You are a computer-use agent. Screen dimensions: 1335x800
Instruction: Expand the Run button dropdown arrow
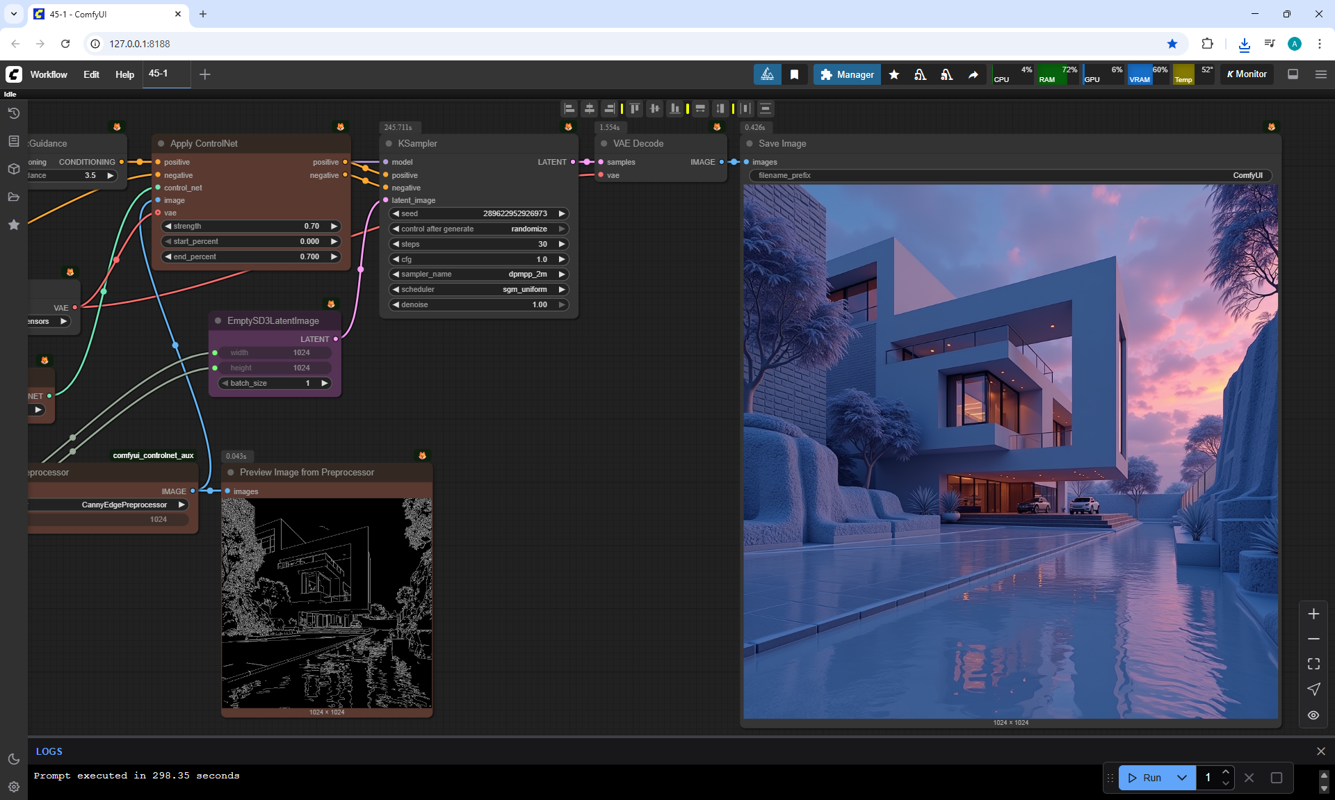(x=1181, y=778)
